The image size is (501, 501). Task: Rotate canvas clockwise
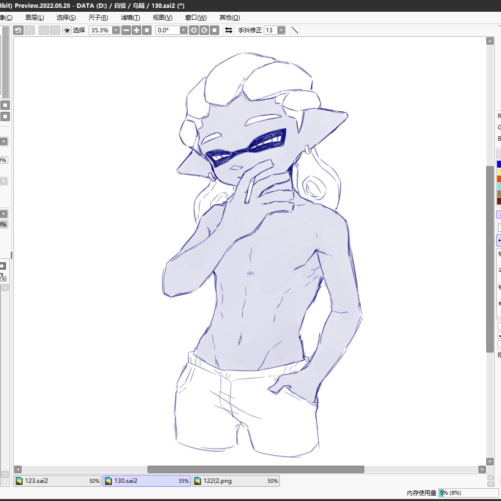204,30
